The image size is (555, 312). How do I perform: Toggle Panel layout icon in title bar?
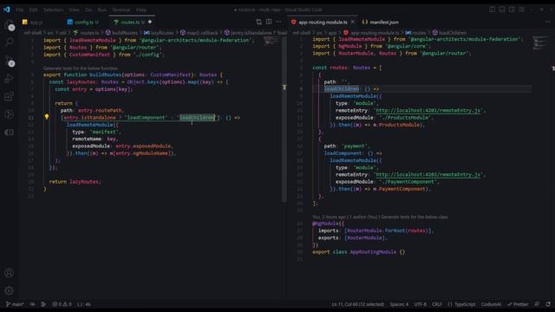502,10
